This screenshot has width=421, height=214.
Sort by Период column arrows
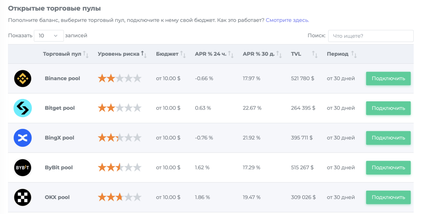[354, 54]
